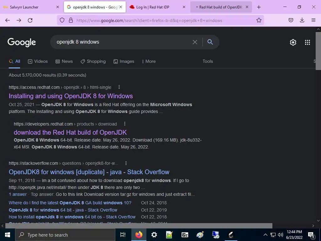
Task: Open the search Tools options
Action: (208, 61)
